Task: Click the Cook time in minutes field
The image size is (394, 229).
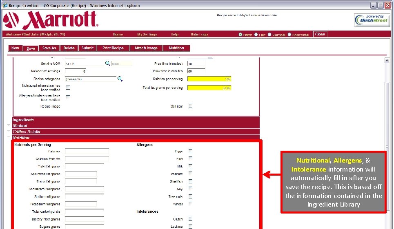Action: point(196,71)
